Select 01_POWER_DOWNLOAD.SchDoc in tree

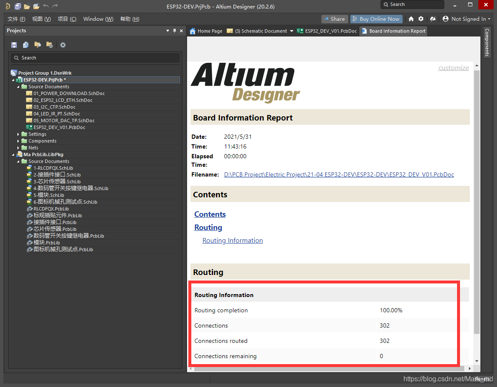click(69, 93)
